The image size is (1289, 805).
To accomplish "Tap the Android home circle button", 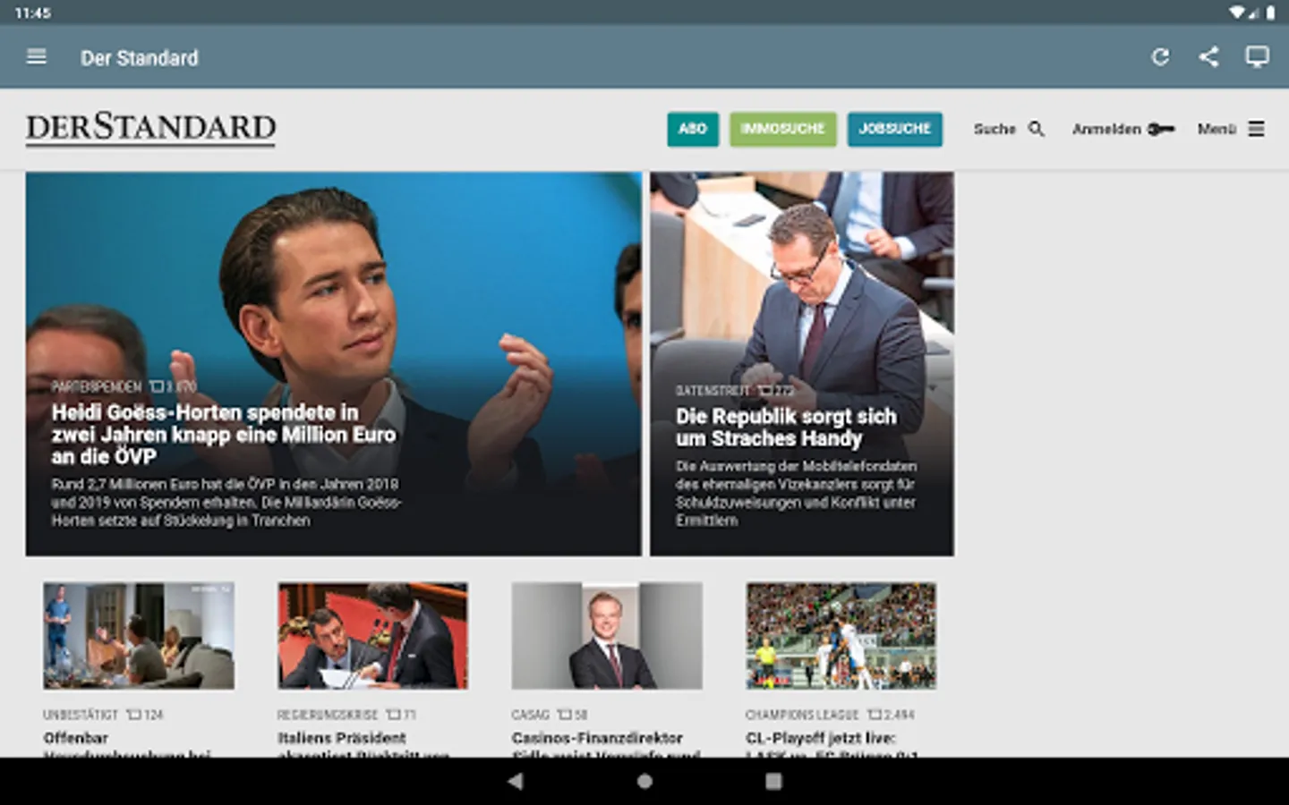I will 644,781.
